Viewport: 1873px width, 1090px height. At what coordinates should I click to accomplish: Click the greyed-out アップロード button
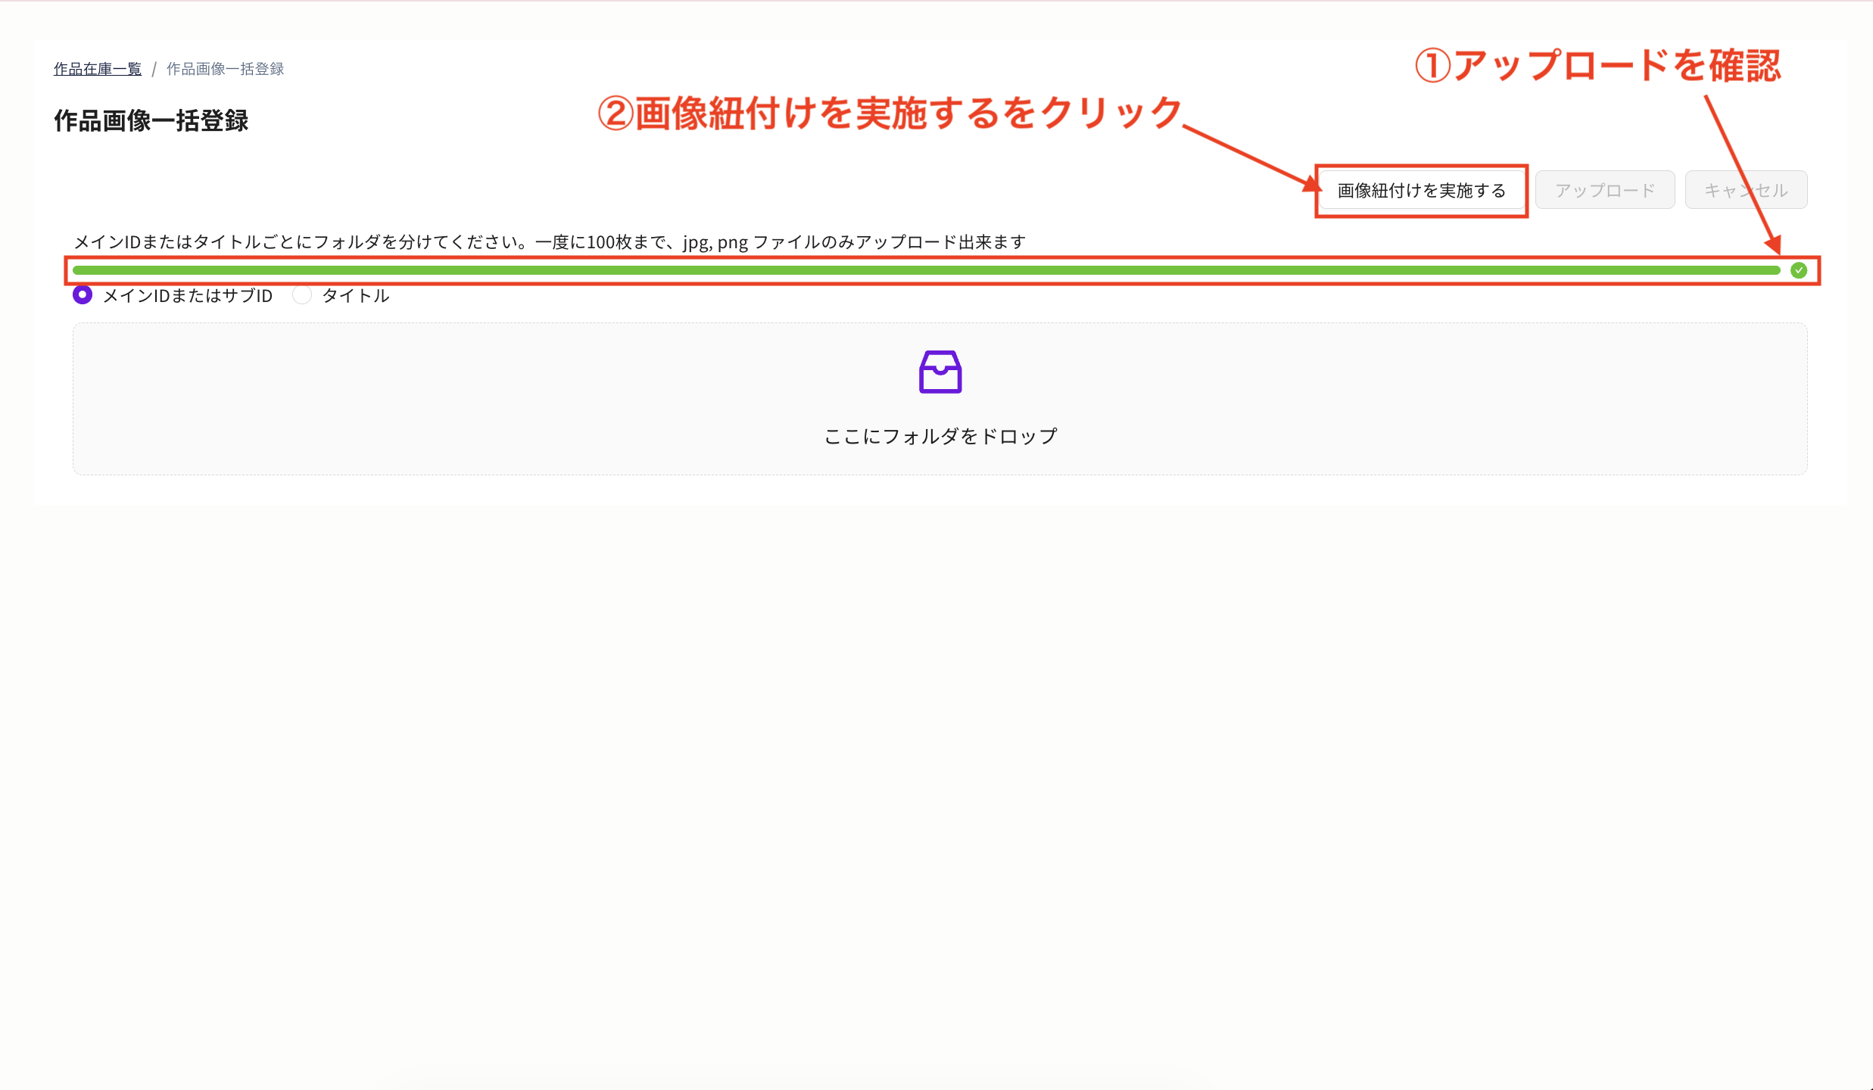click(1604, 190)
